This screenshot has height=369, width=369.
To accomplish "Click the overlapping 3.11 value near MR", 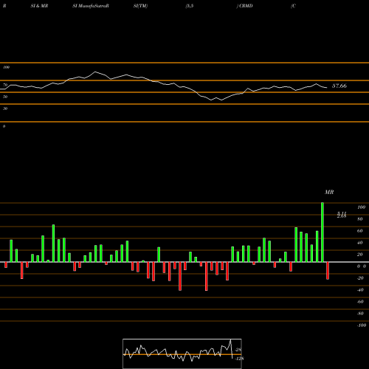I will 342,213.
